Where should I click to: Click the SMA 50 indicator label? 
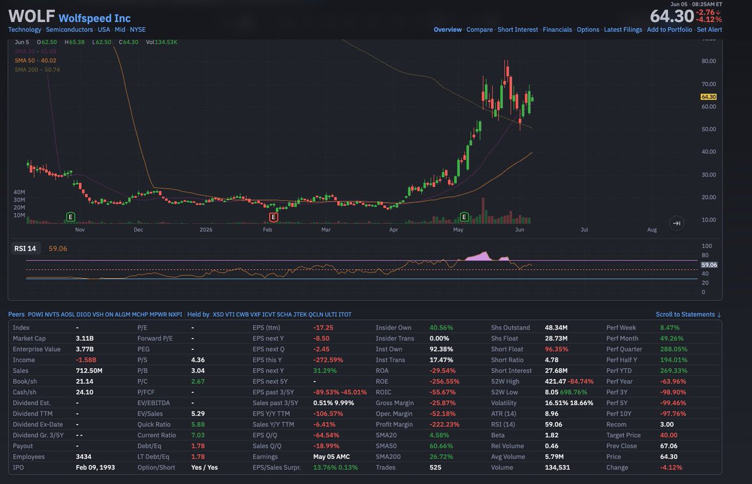35,61
